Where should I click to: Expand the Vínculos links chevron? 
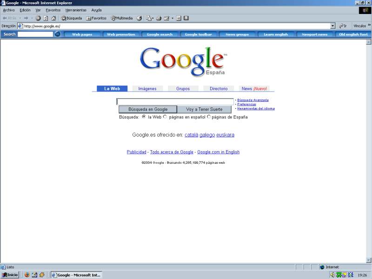click(369, 25)
